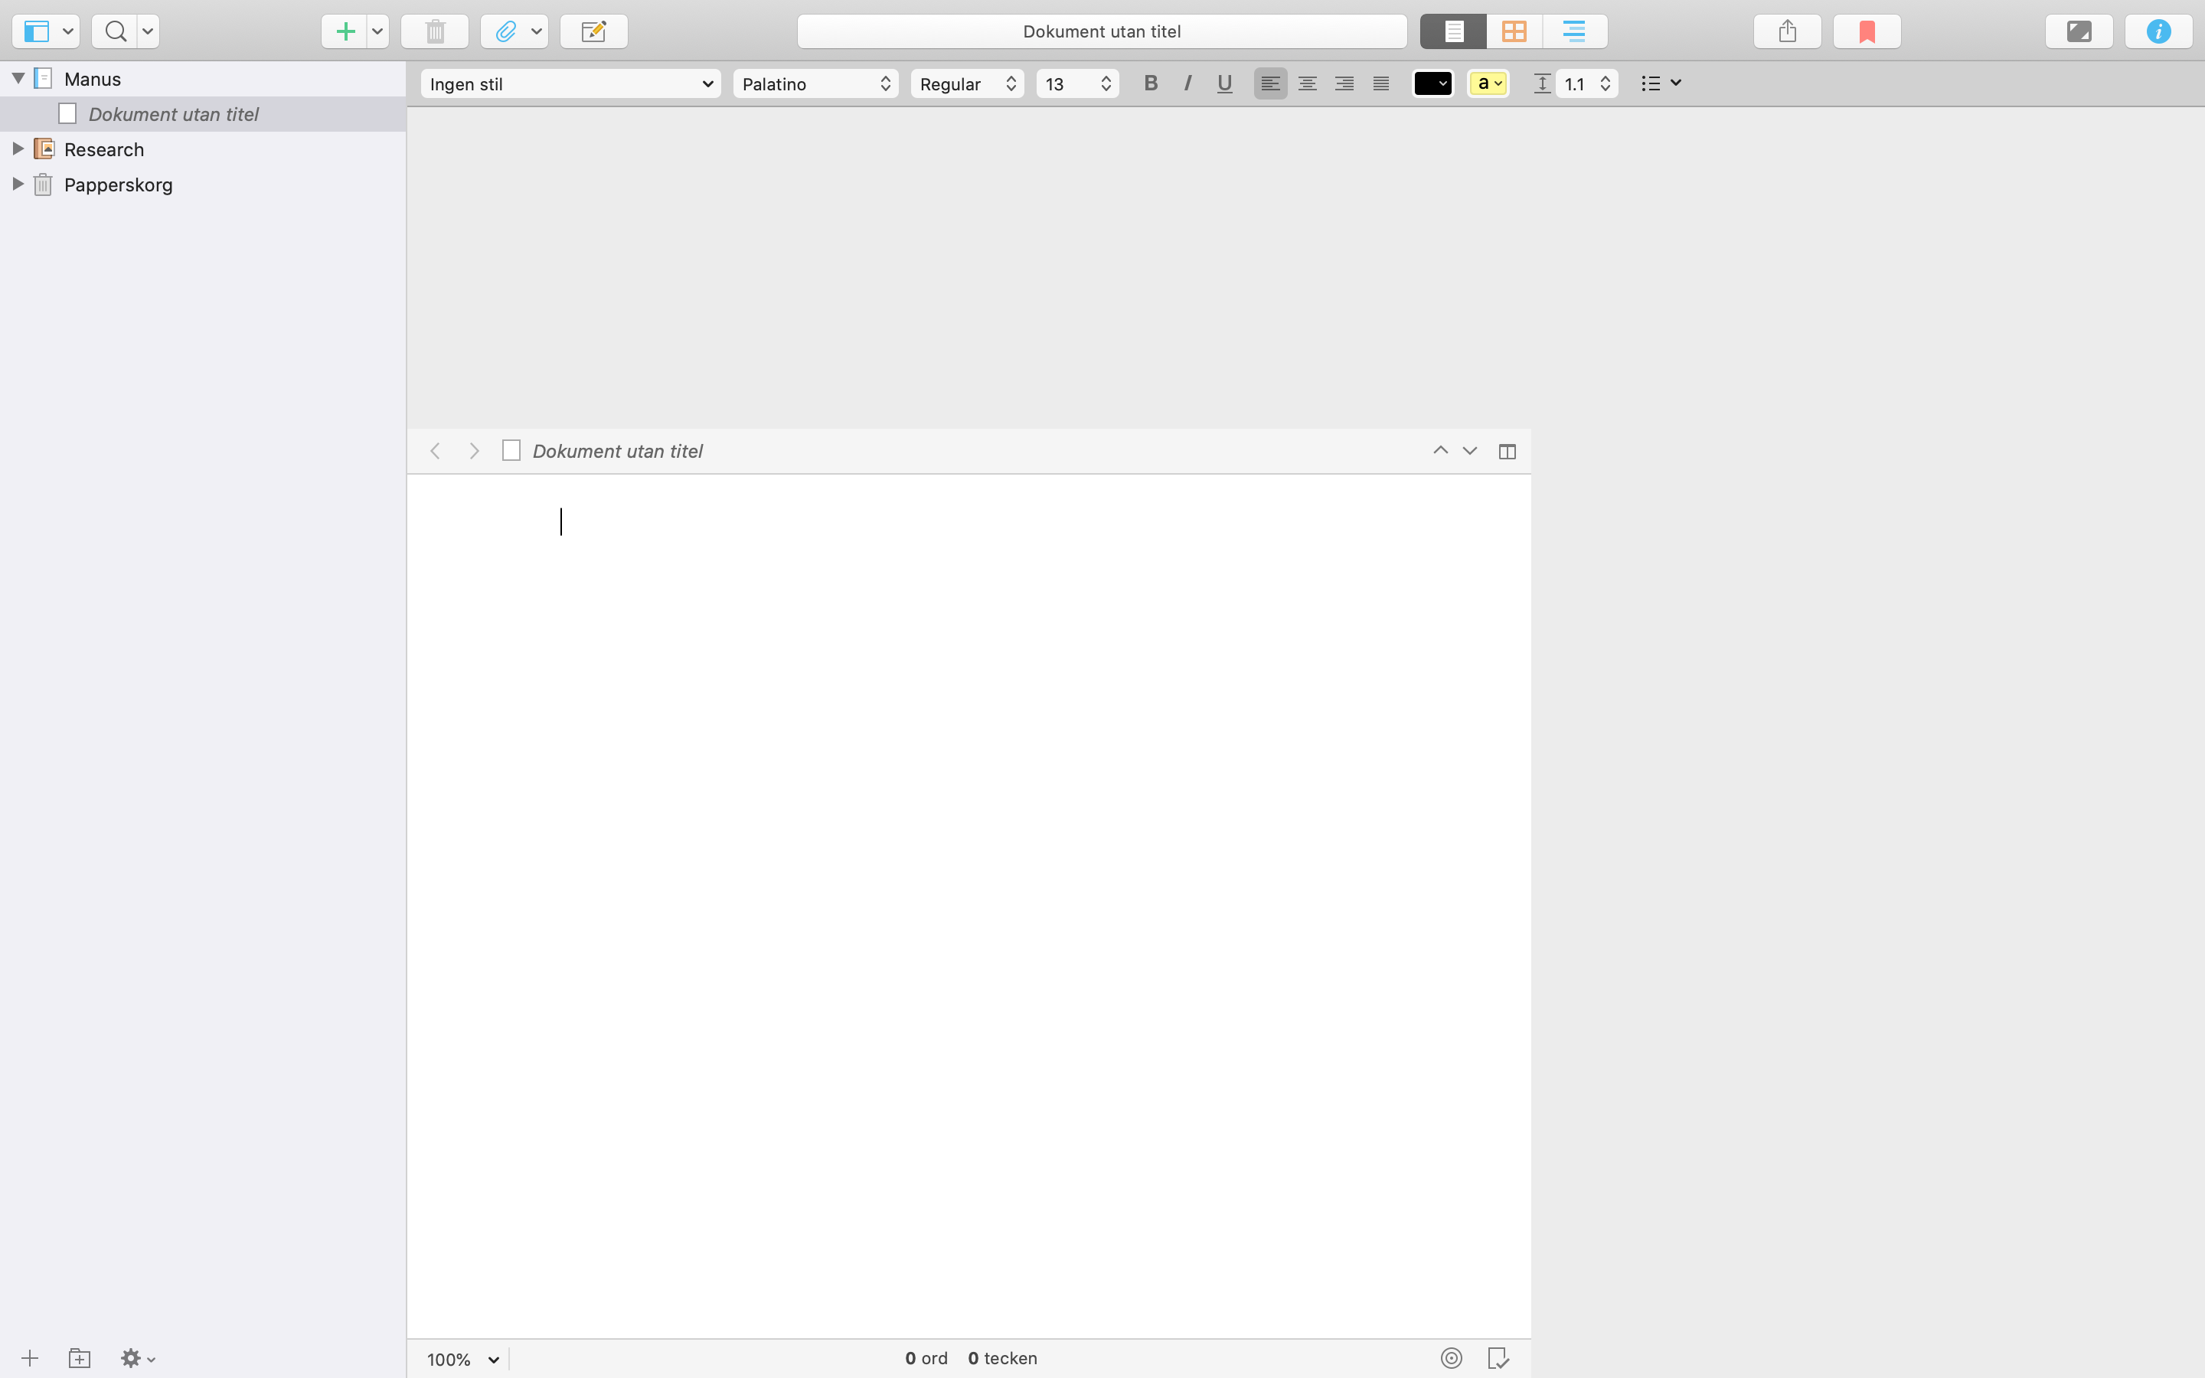The image size is (2205, 1378).
Task: Expand the Papperskorg triangle
Action: [18, 184]
